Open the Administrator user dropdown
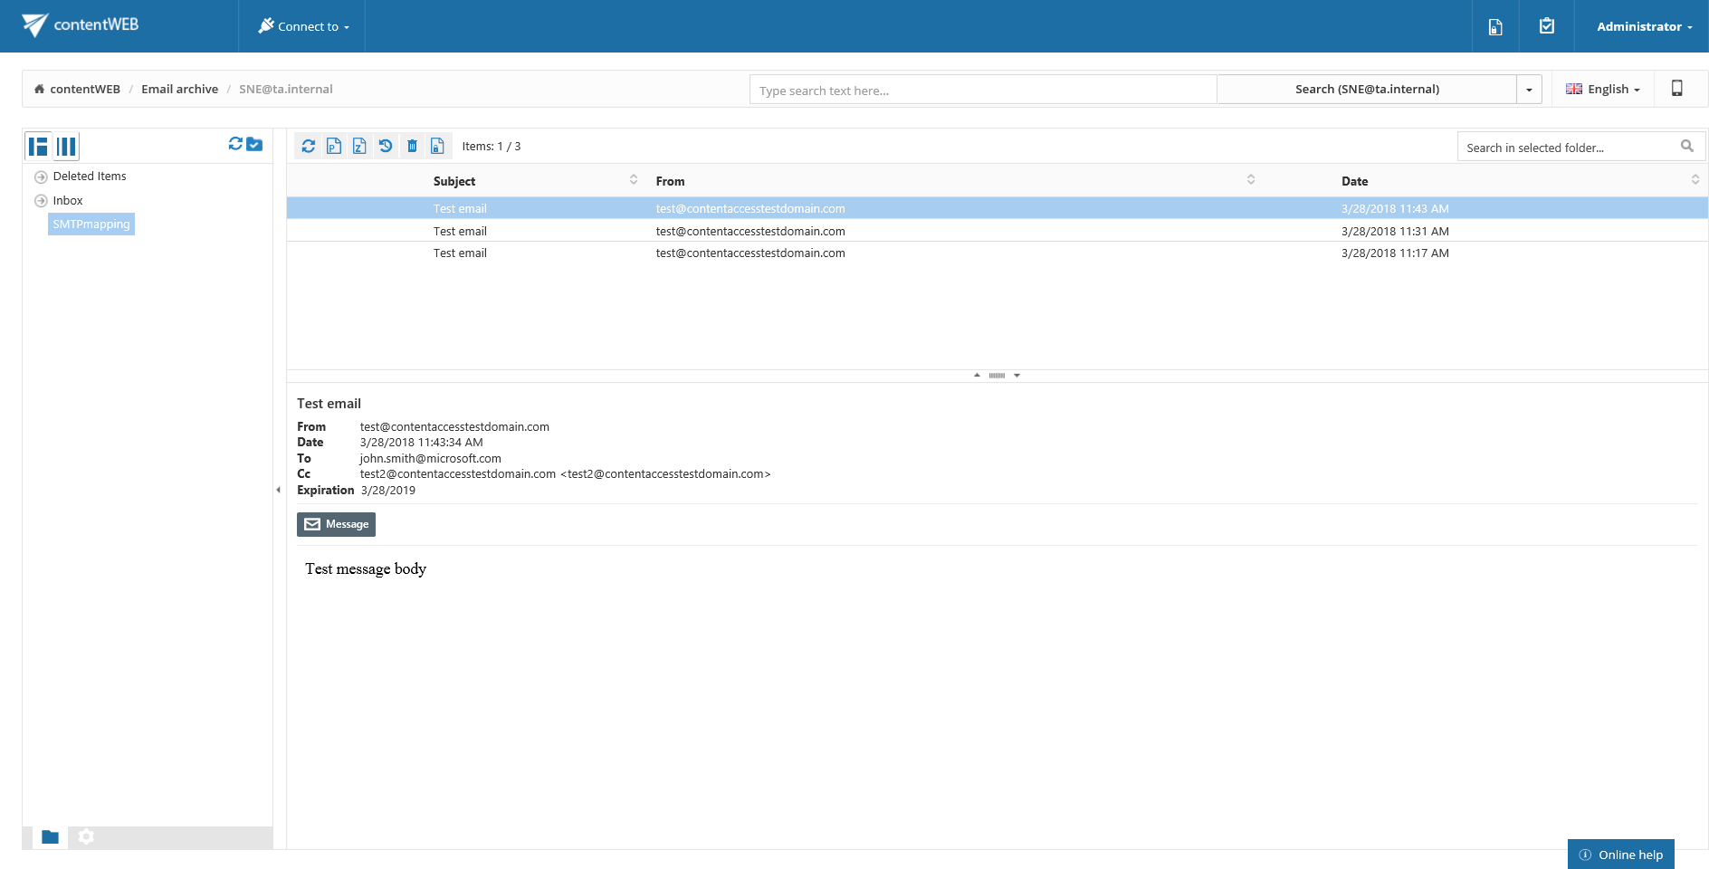 coord(1643,26)
